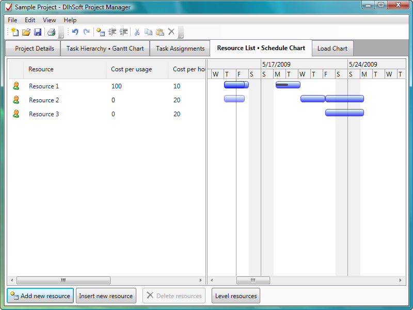Screen dimensions: 413x310
Task: Expand the second toolbar overflow dropdown
Action: coord(181,36)
